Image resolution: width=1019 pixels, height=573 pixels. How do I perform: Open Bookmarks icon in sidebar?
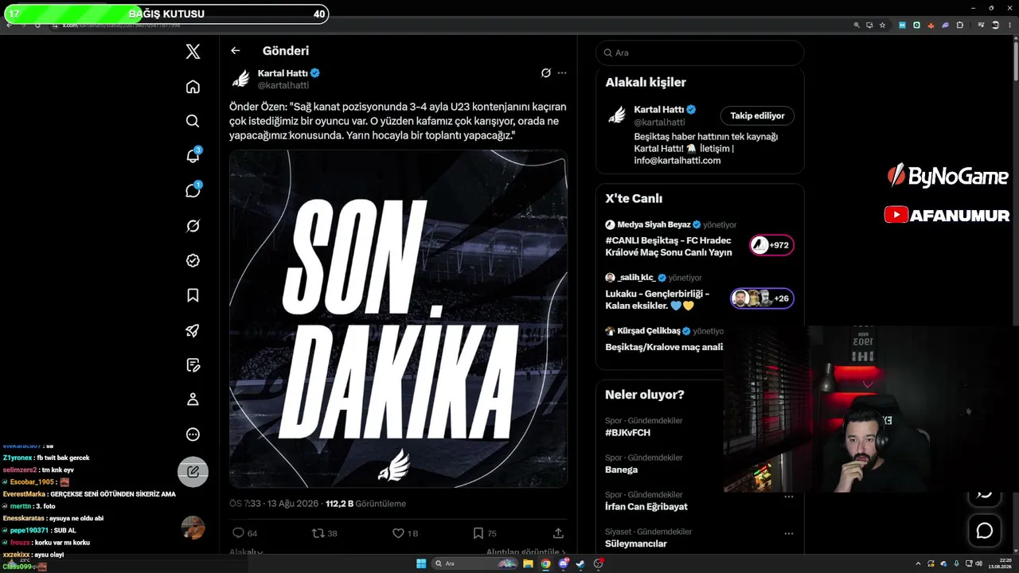coord(193,295)
